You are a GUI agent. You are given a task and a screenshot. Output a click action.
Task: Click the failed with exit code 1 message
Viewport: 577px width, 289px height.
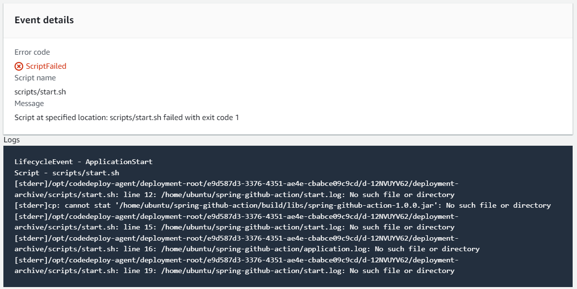[x=127, y=118]
